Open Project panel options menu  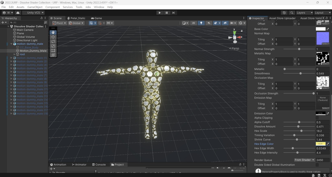pos(244,164)
